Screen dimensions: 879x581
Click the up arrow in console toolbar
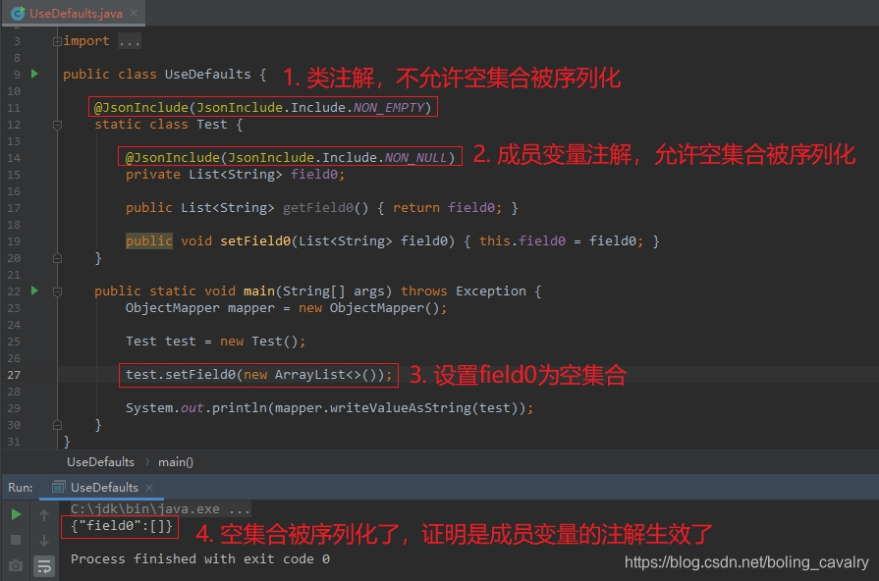(44, 512)
